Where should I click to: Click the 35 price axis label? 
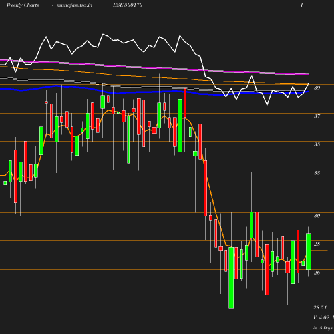(x=317, y=144)
